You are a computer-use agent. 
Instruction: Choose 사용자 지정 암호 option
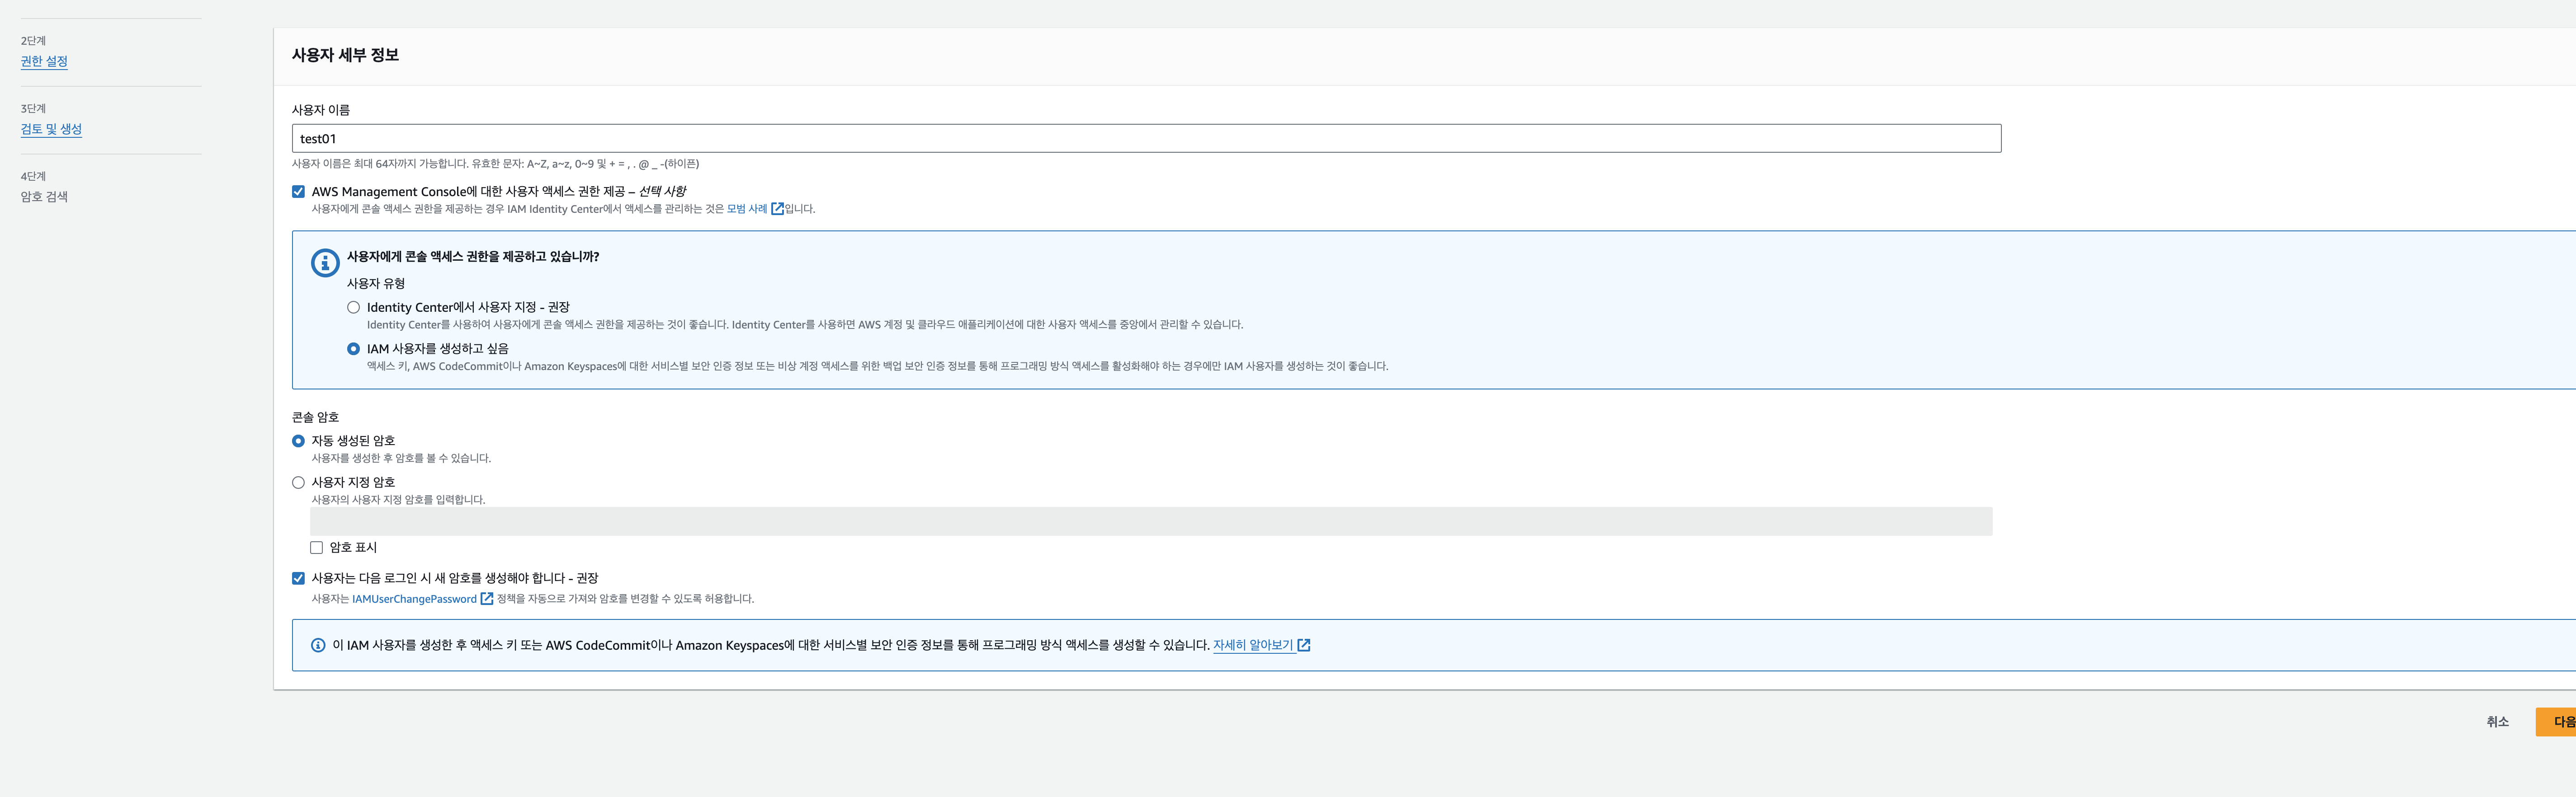click(x=298, y=482)
